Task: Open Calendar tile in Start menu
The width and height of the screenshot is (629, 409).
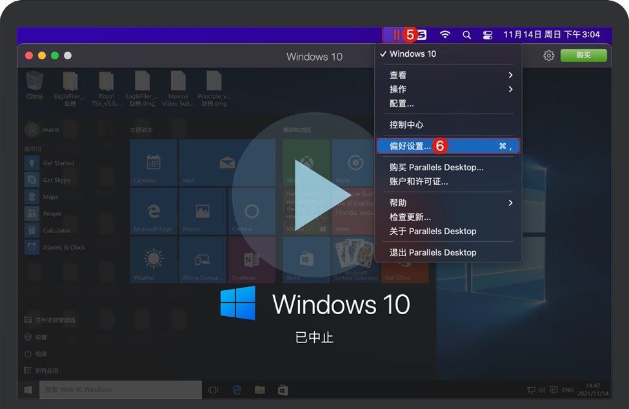Action: click(154, 163)
